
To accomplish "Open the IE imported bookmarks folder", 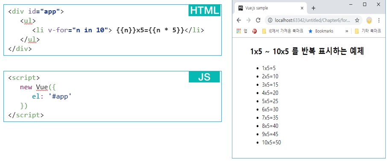I will pyautogui.click(x=282, y=31).
